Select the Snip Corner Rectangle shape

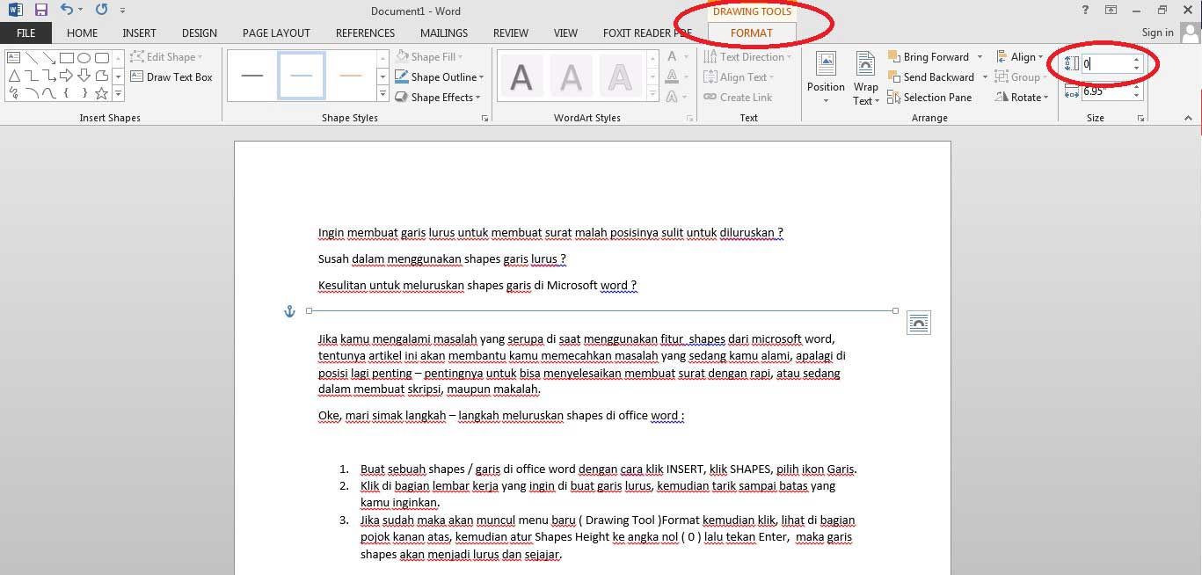click(x=101, y=76)
